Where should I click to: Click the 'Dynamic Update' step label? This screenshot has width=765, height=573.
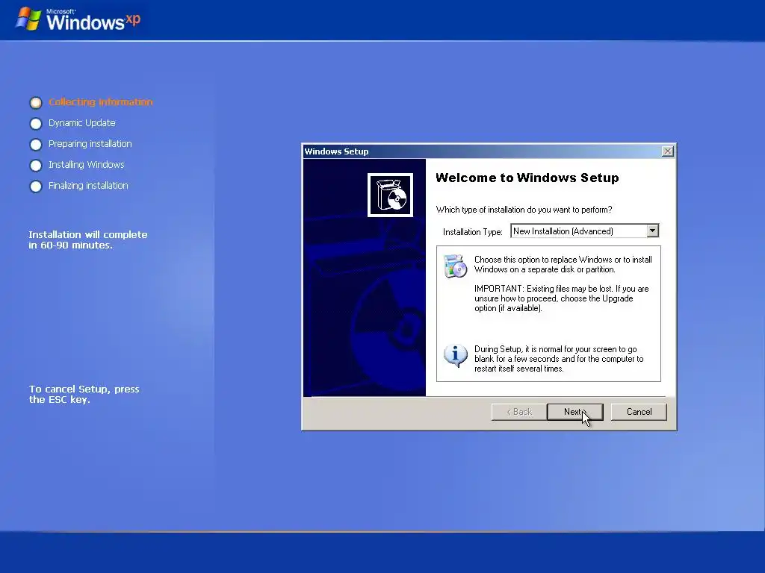[82, 123]
